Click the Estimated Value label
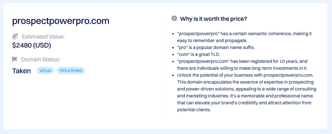This screenshot has height=134, width=332. pyautogui.click(x=43, y=37)
